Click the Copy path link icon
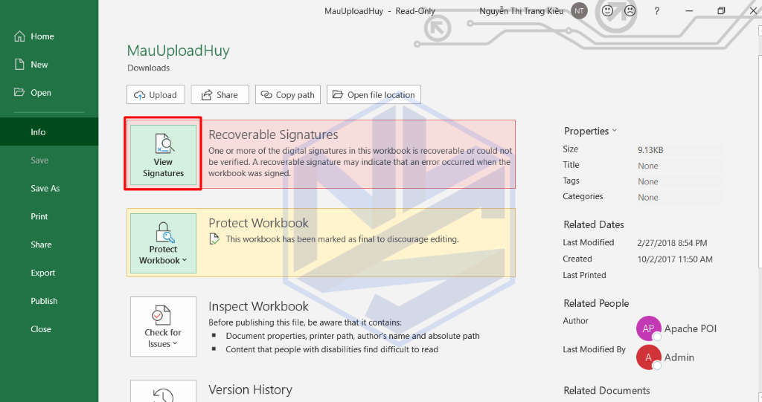Image resolution: width=762 pixels, height=402 pixels. tap(266, 94)
